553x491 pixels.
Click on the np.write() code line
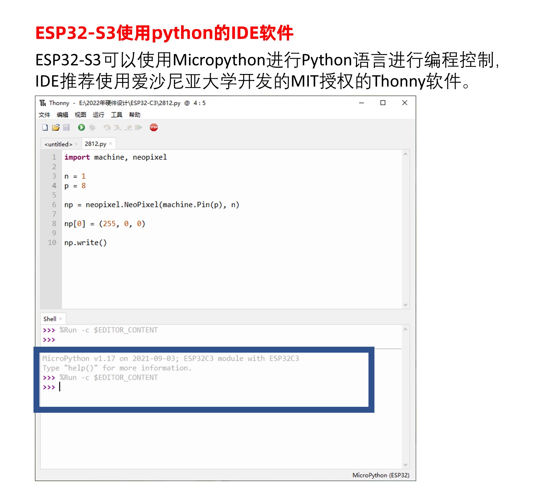point(85,243)
